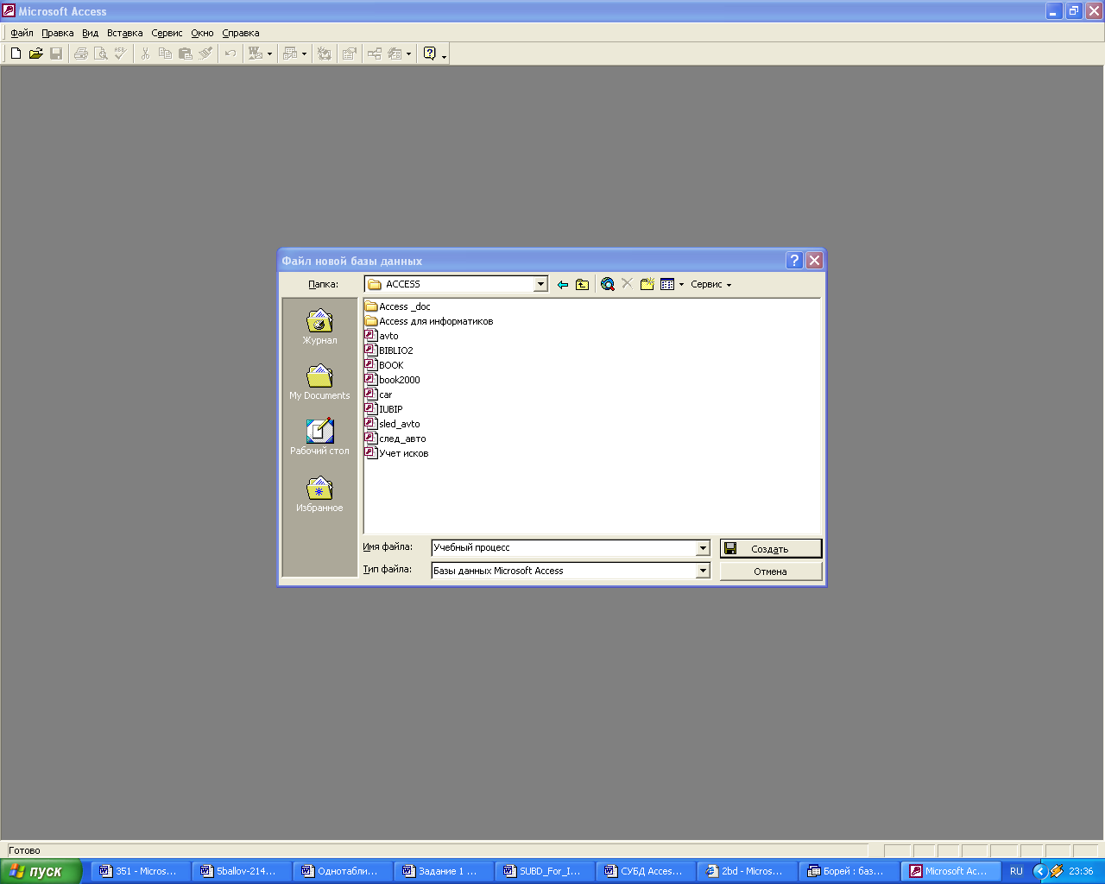The width and height of the screenshot is (1105, 884).
Task: Open the Файл menu
Action: click(x=22, y=33)
